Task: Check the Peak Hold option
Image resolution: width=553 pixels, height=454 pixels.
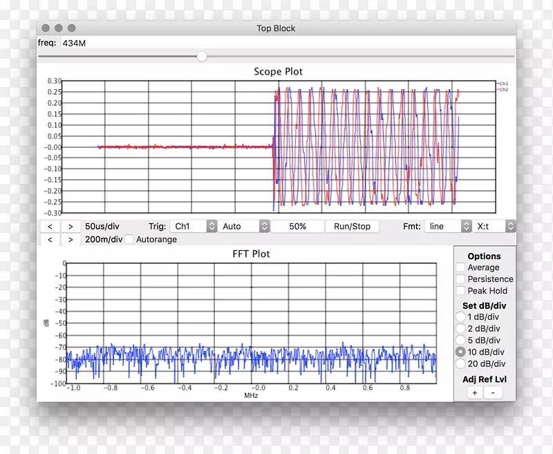Action: click(x=461, y=291)
